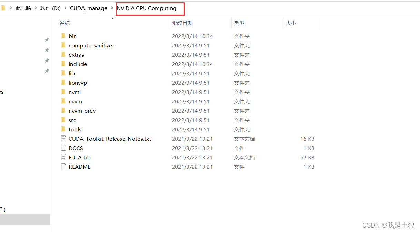420x232 pixels.
Task: Expand chevron after 软件 (D:) breadcrumb
Action: (x=65, y=8)
